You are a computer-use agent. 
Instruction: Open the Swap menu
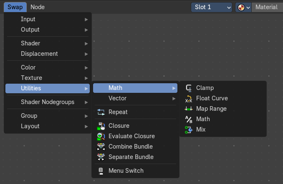(x=15, y=7)
